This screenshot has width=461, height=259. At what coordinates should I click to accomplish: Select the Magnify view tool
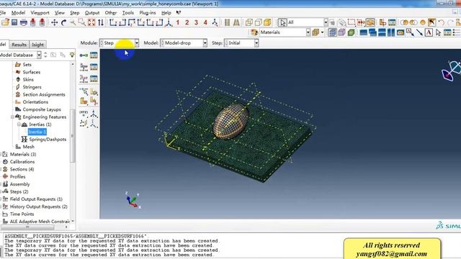click(73, 22)
